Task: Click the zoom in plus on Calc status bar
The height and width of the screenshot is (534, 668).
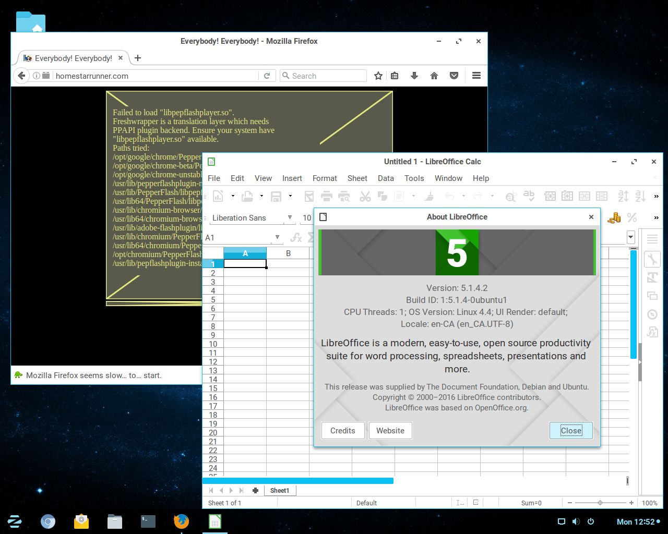Action: 631,503
